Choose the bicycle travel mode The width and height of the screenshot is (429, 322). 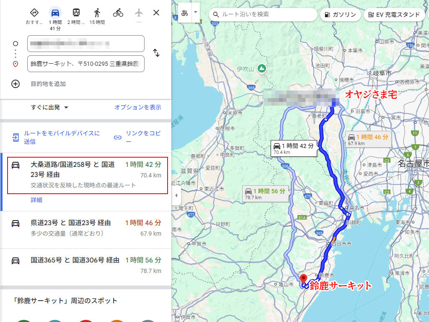[x=118, y=13]
